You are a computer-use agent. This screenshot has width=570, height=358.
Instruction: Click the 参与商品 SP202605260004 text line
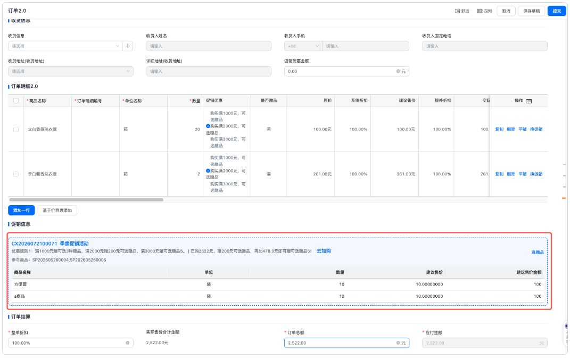(59, 260)
